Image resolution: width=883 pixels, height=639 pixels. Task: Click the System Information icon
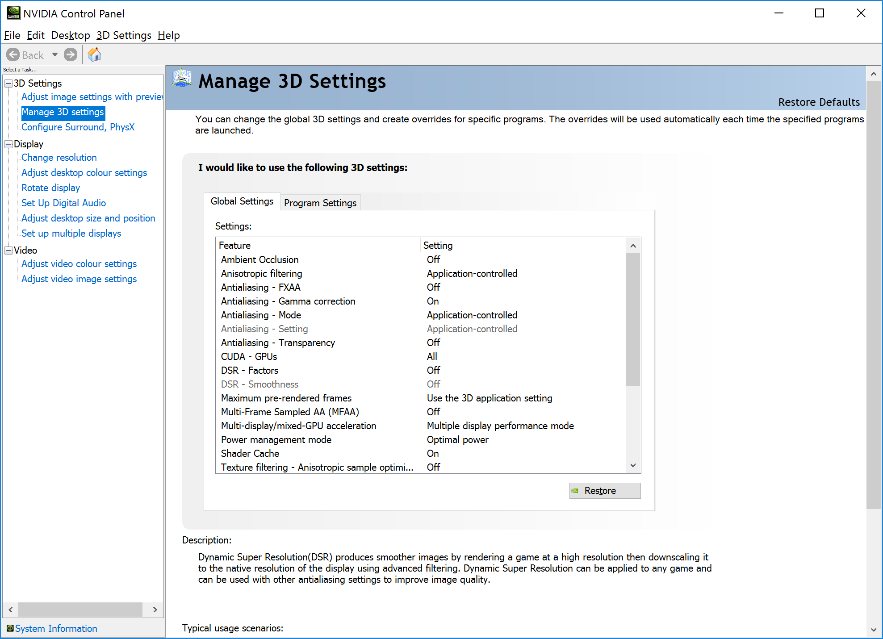[10, 628]
